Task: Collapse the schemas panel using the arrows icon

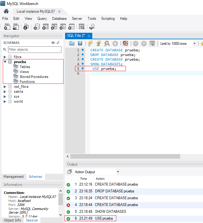Action: pyautogui.click(x=58, y=43)
